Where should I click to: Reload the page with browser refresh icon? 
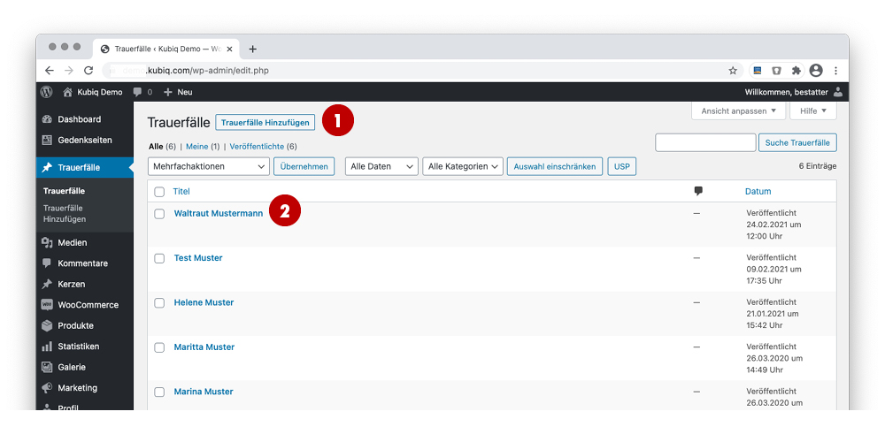88,70
